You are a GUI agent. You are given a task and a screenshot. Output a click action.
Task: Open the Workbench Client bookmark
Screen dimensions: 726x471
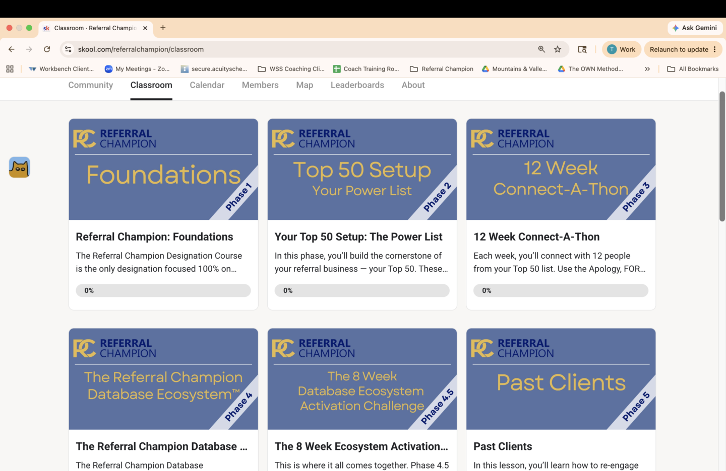[x=62, y=69]
